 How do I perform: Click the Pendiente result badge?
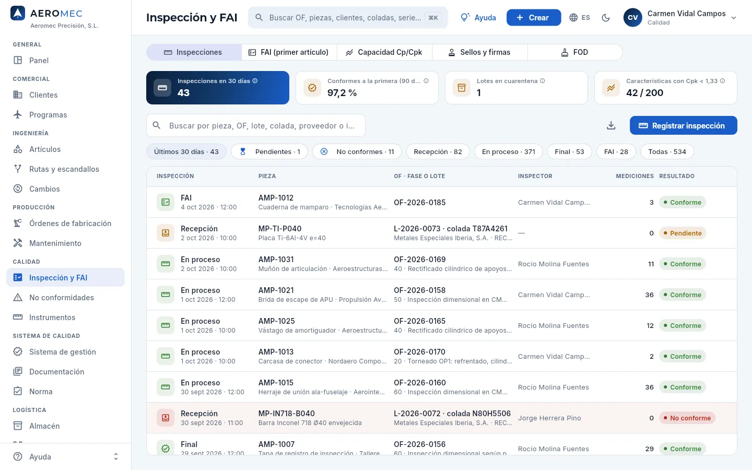tap(683, 233)
